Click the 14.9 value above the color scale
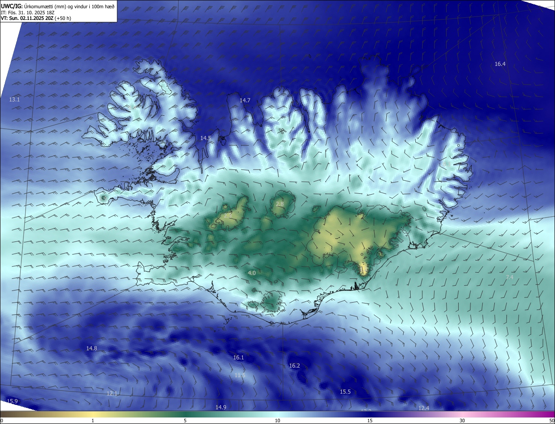 pyautogui.click(x=221, y=408)
